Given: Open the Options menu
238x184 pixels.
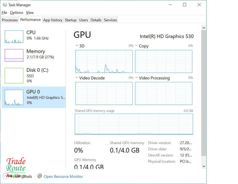Looking at the screenshot, I should pyautogui.click(x=16, y=13).
